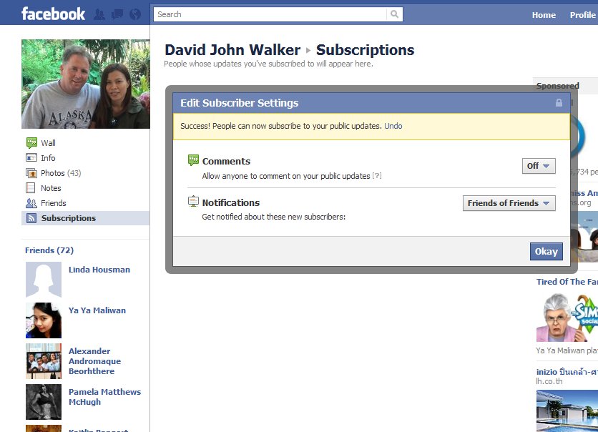Image resolution: width=598 pixels, height=432 pixels.
Task: Open the Wall speech-bubble icon in sidebar
Action: 31,142
